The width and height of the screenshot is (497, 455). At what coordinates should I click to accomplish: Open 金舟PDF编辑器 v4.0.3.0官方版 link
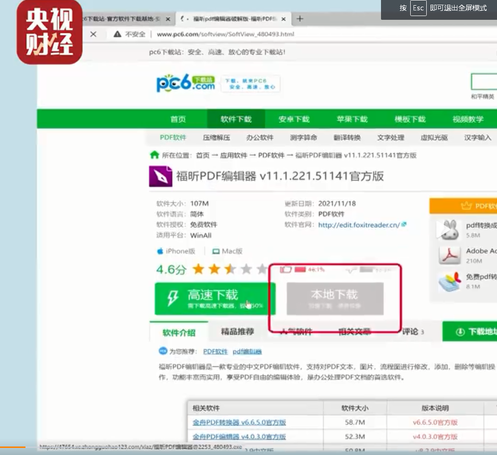(240, 437)
